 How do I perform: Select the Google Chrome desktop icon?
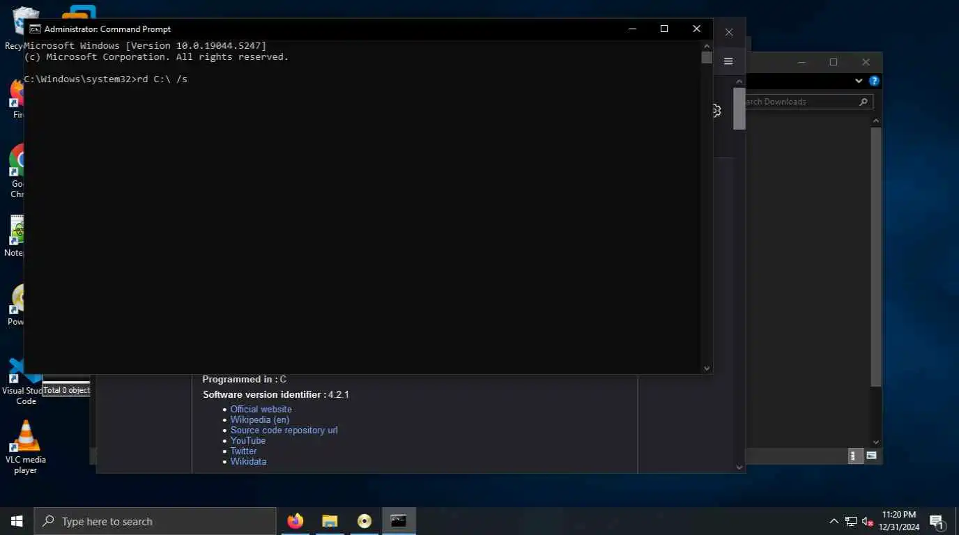point(17,171)
